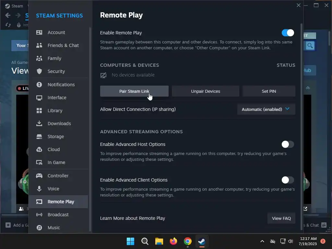Open the Account settings section
This screenshot has height=249, width=332.
click(x=58, y=32)
